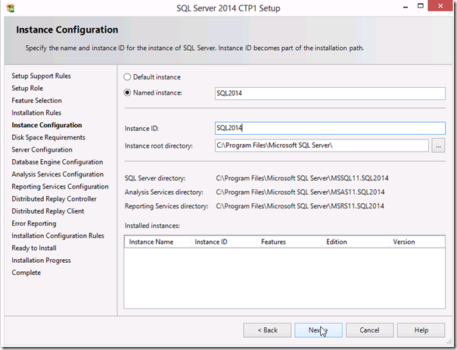The height and width of the screenshot is (350, 457).
Task: Click the Next button
Action: click(x=319, y=330)
